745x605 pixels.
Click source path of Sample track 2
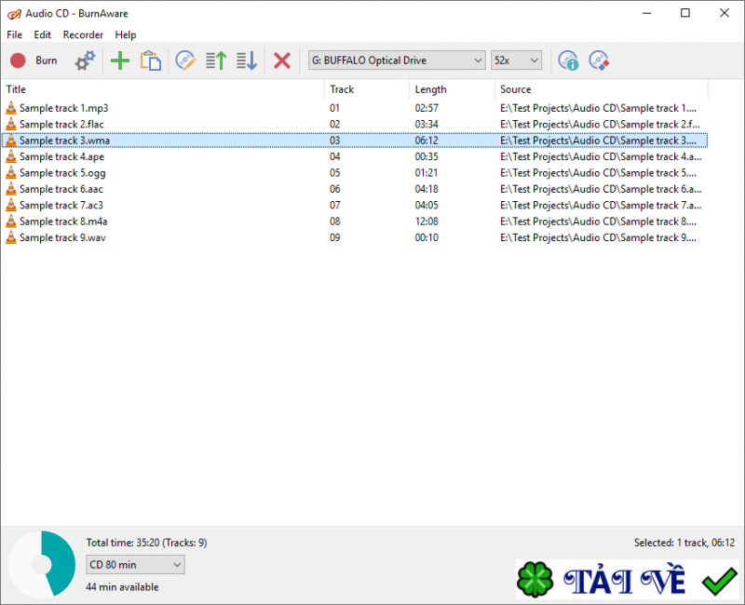point(600,125)
